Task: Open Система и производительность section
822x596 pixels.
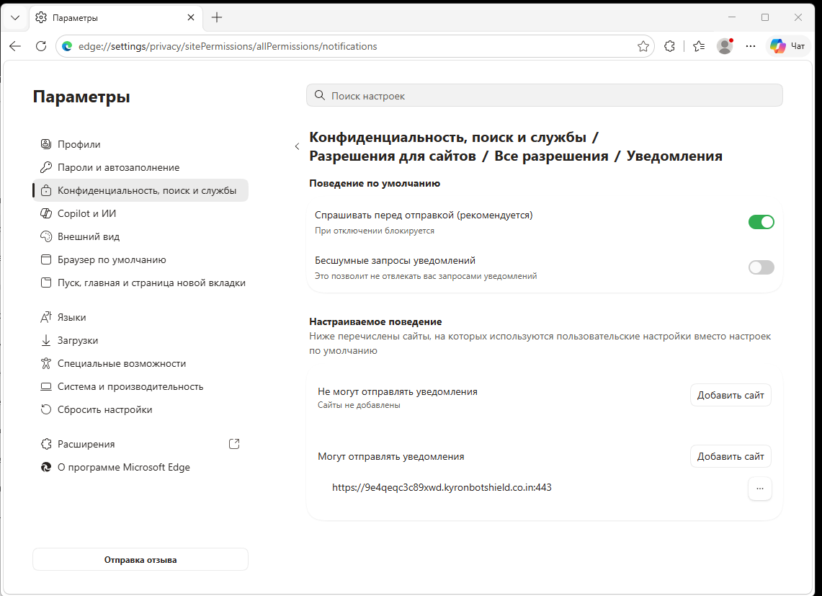Action: pyautogui.click(x=140, y=387)
